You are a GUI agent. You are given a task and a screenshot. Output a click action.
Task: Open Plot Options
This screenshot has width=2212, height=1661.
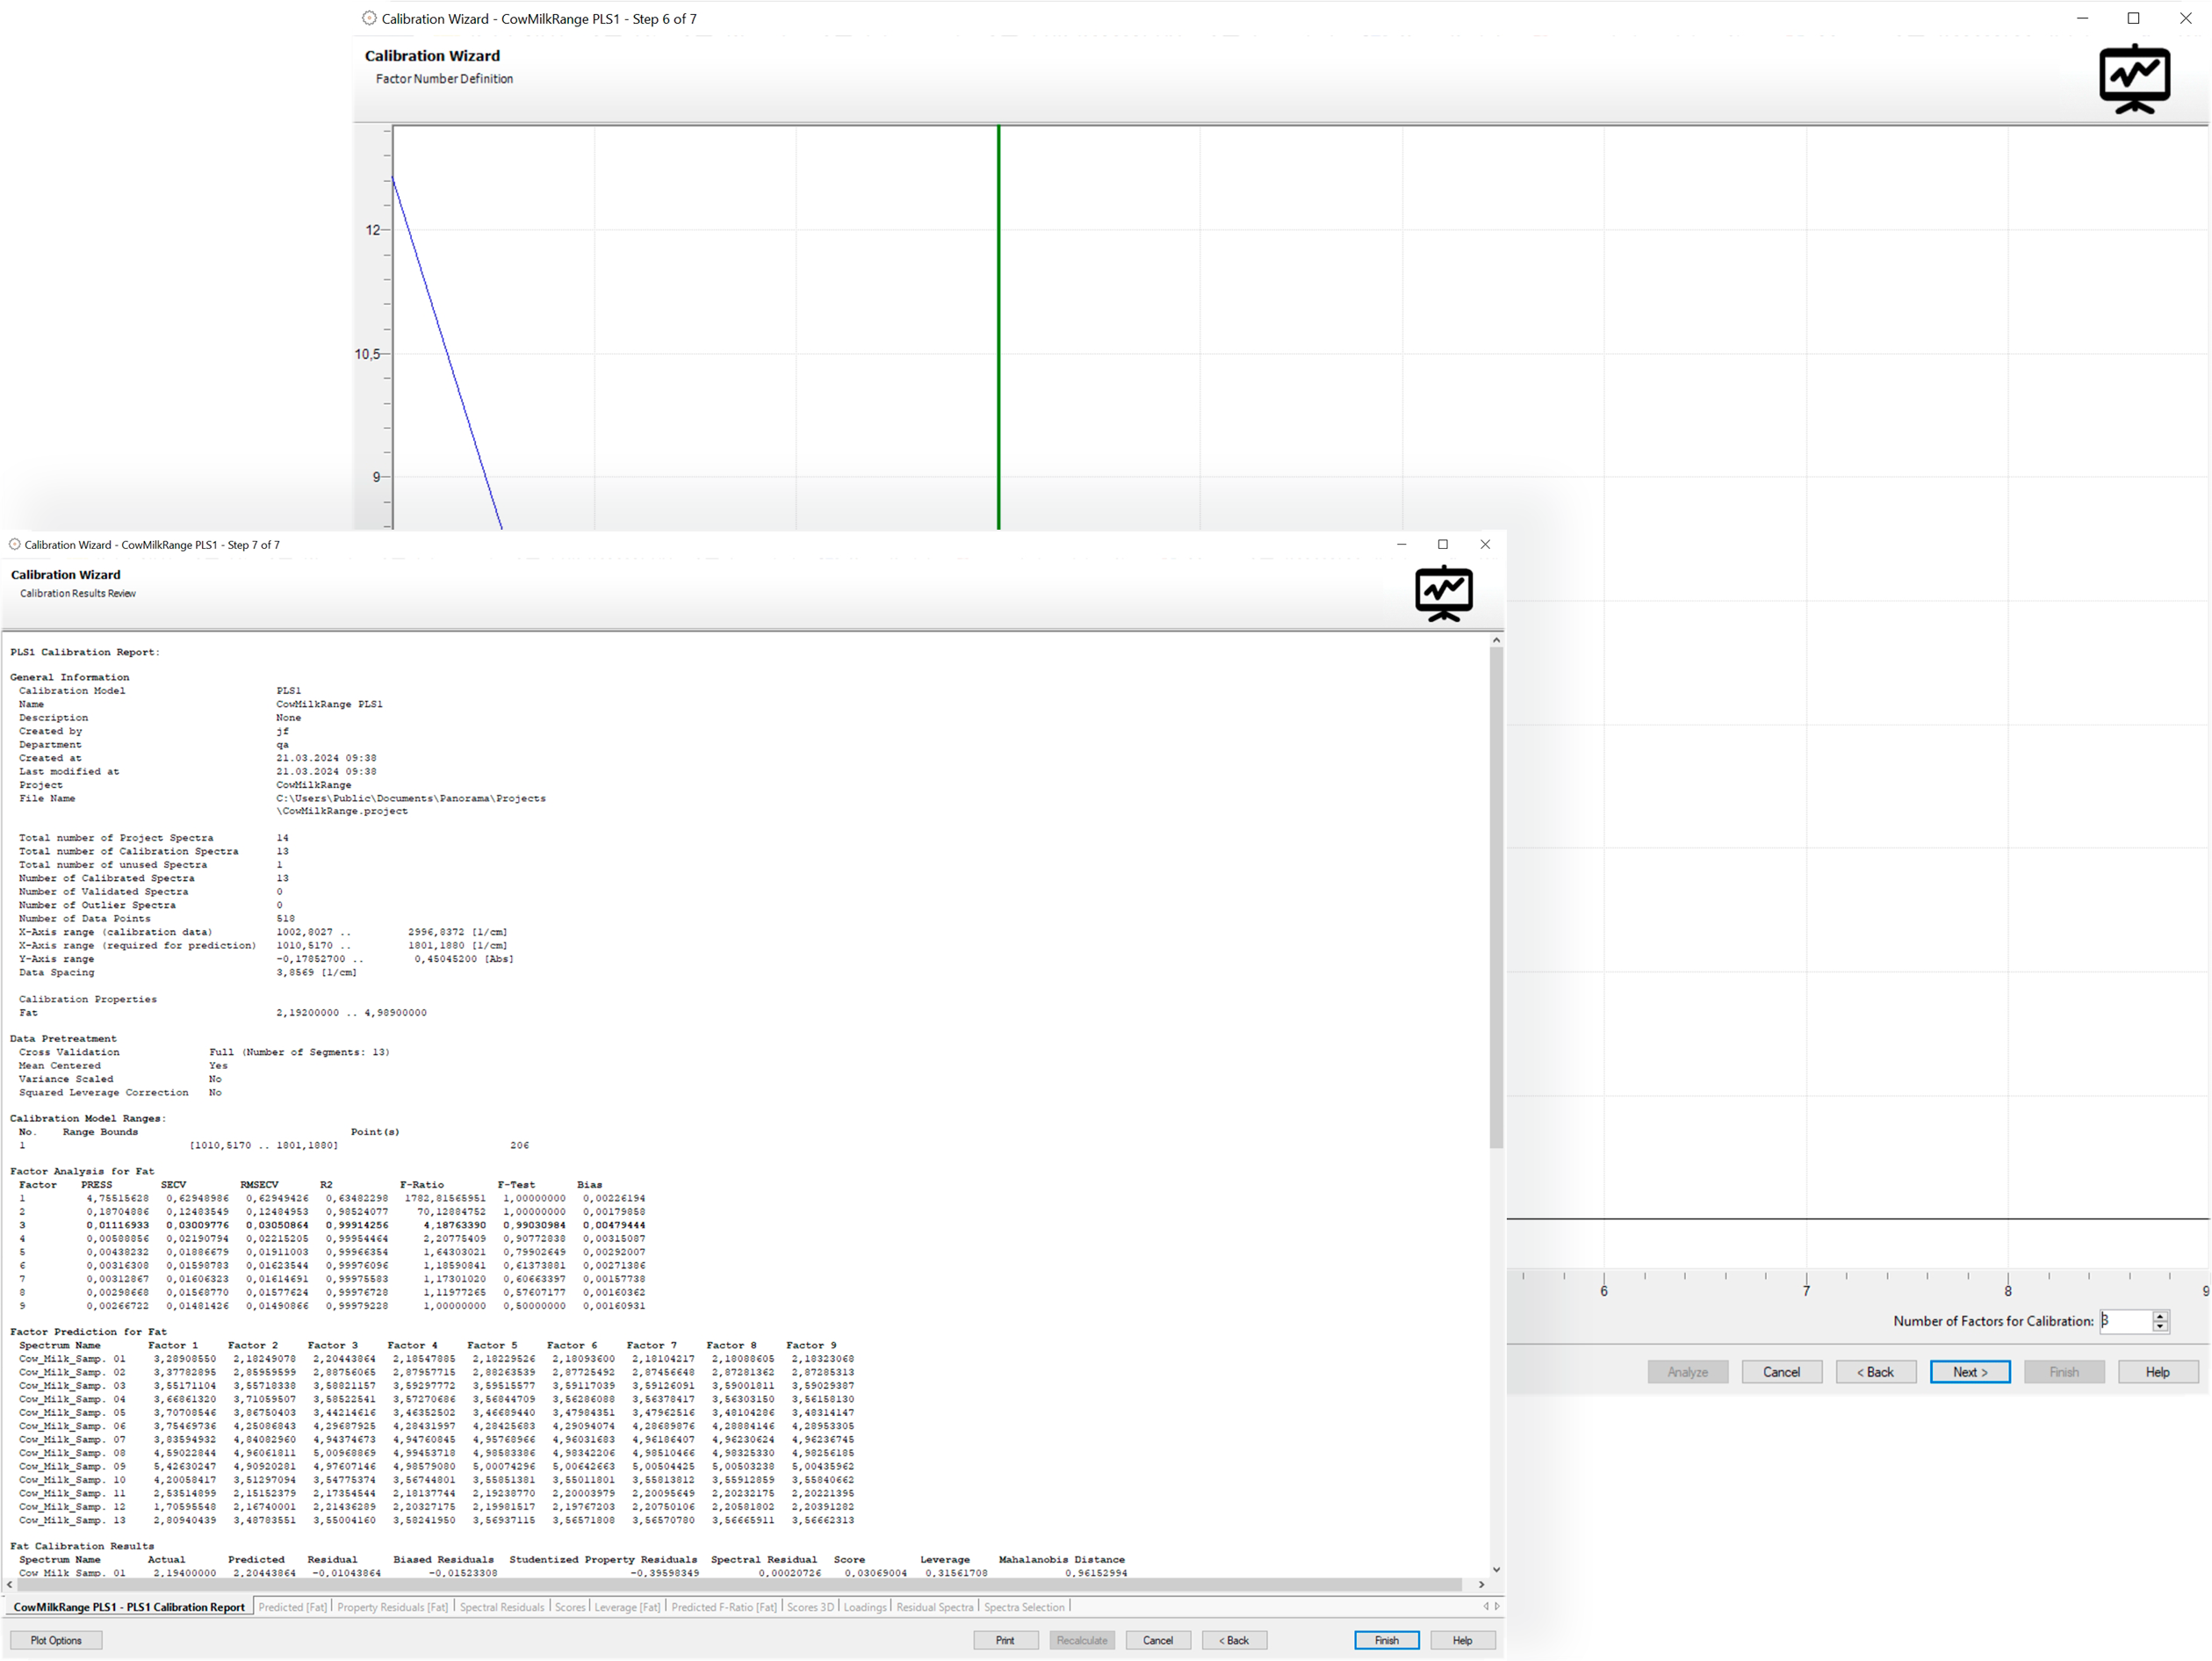pyautogui.click(x=56, y=1640)
